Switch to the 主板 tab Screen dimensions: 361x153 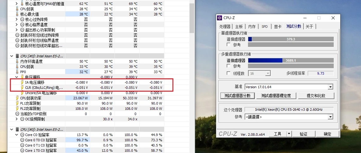click(x=239, y=27)
